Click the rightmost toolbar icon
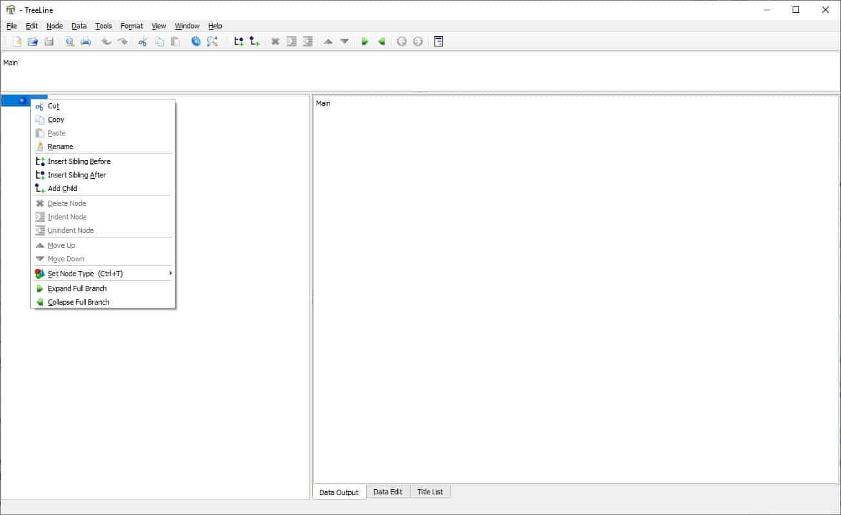Image resolution: width=841 pixels, height=515 pixels. (439, 41)
